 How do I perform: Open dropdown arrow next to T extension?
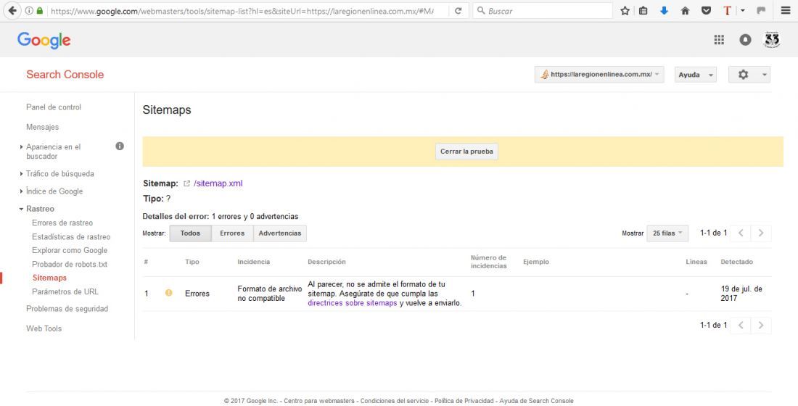[x=743, y=11]
